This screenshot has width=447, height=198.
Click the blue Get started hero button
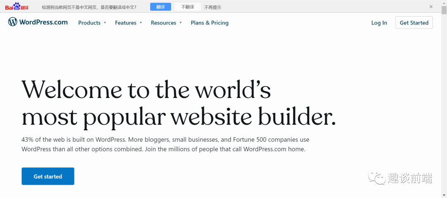click(48, 177)
